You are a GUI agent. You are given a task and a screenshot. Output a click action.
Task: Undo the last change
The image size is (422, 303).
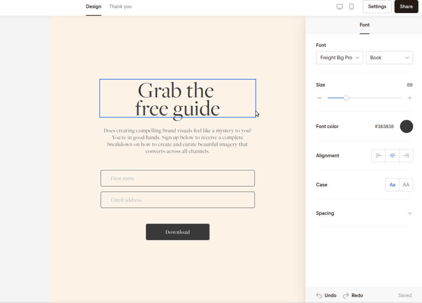326,296
